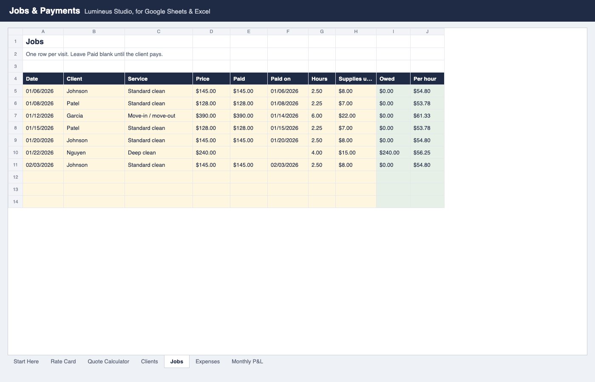595x382 pixels.
Task: Click the Price header cell
Action: [x=211, y=79]
